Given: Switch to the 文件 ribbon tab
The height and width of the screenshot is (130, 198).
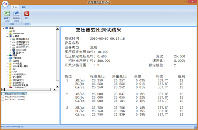Looking at the screenshot, I should (15, 7).
